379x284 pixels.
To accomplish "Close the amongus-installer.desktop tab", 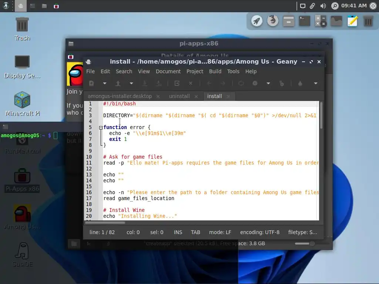I will 158,97.
